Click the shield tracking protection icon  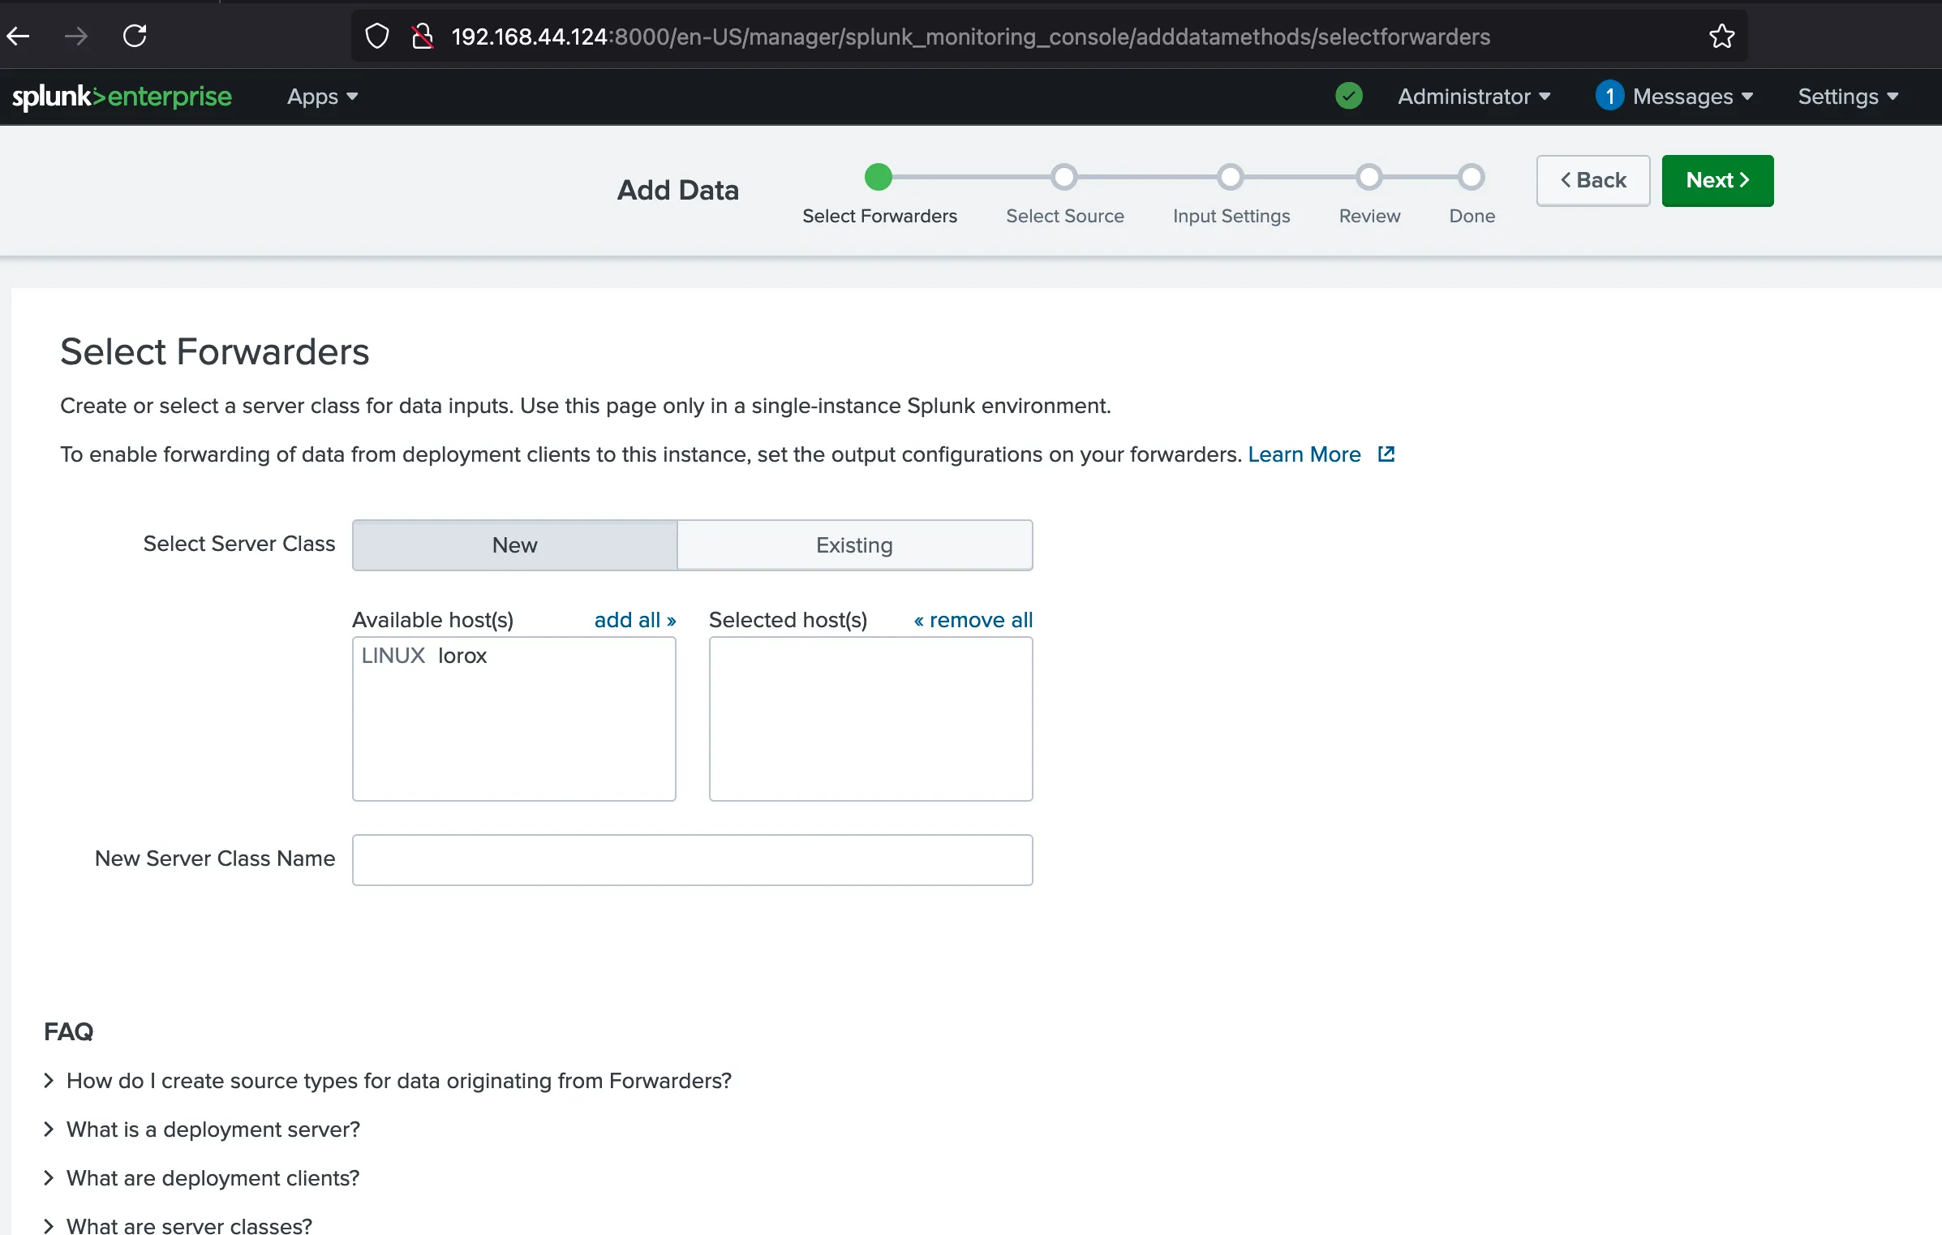pyautogui.click(x=377, y=37)
